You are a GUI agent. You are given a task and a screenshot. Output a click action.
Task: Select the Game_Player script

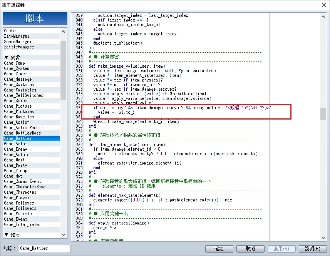pyautogui.click(x=32, y=198)
